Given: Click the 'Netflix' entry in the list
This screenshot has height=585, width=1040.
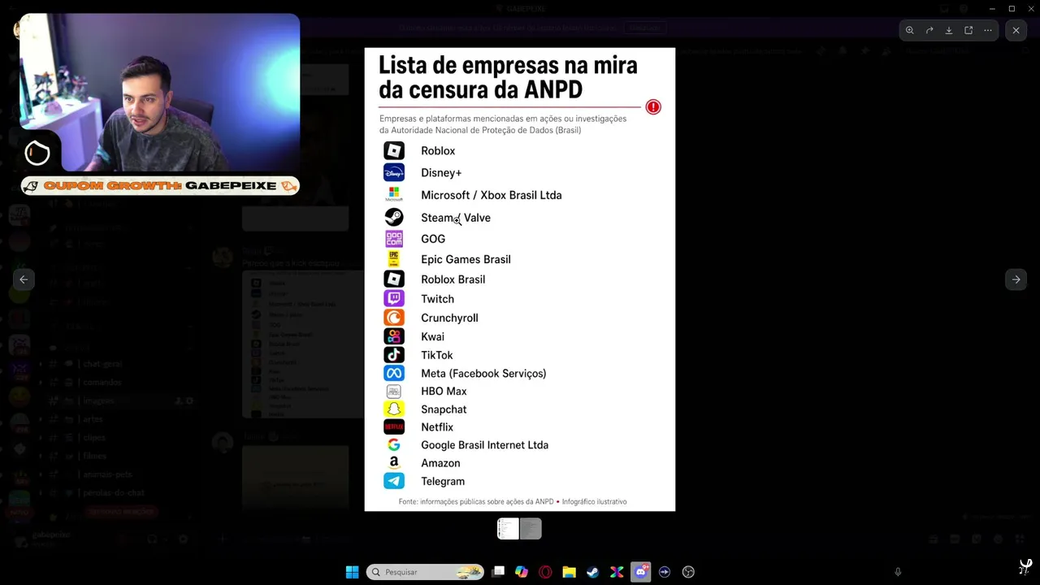Looking at the screenshot, I should pyautogui.click(x=437, y=427).
